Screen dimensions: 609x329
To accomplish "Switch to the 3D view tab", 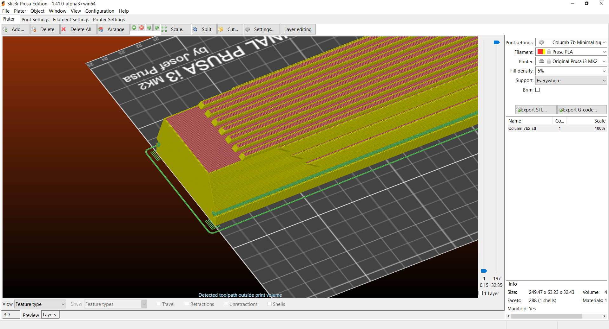I will [11, 315].
